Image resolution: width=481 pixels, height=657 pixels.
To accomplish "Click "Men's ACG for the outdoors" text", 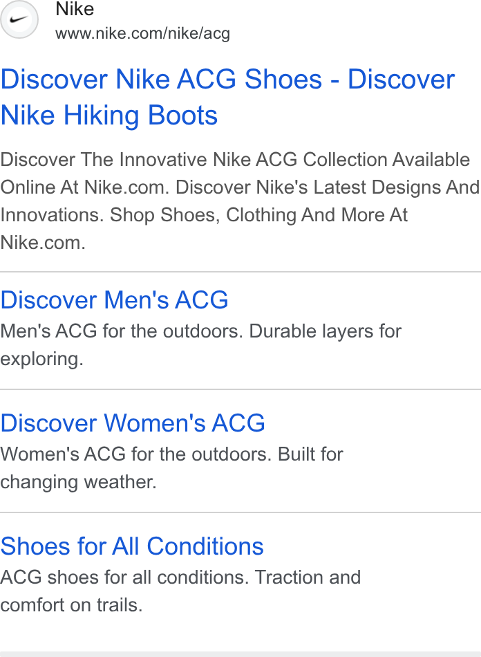I will coord(122,331).
